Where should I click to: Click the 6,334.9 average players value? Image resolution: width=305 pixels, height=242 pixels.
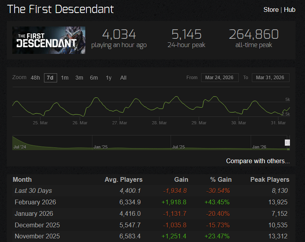click(130, 202)
